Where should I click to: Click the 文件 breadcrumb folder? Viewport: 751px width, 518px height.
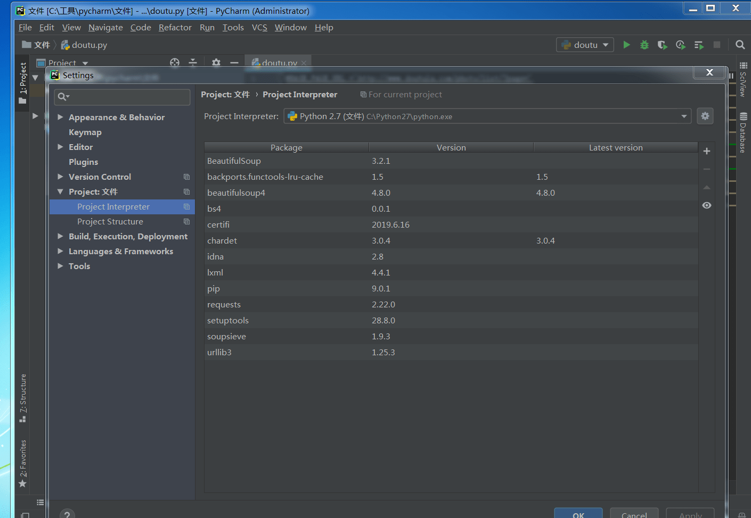[36, 45]
